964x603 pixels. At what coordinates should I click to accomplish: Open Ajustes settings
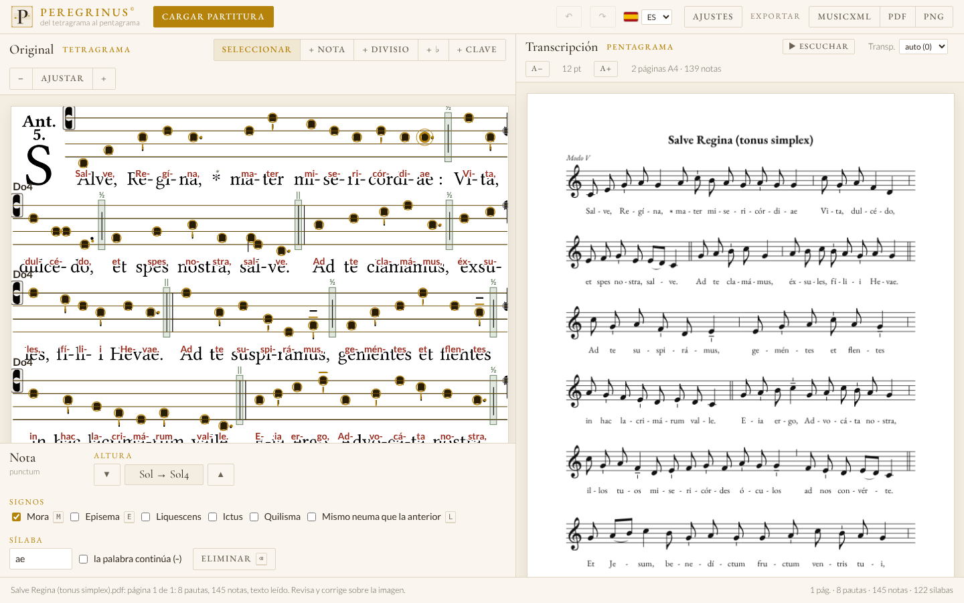tap(713, 17)
